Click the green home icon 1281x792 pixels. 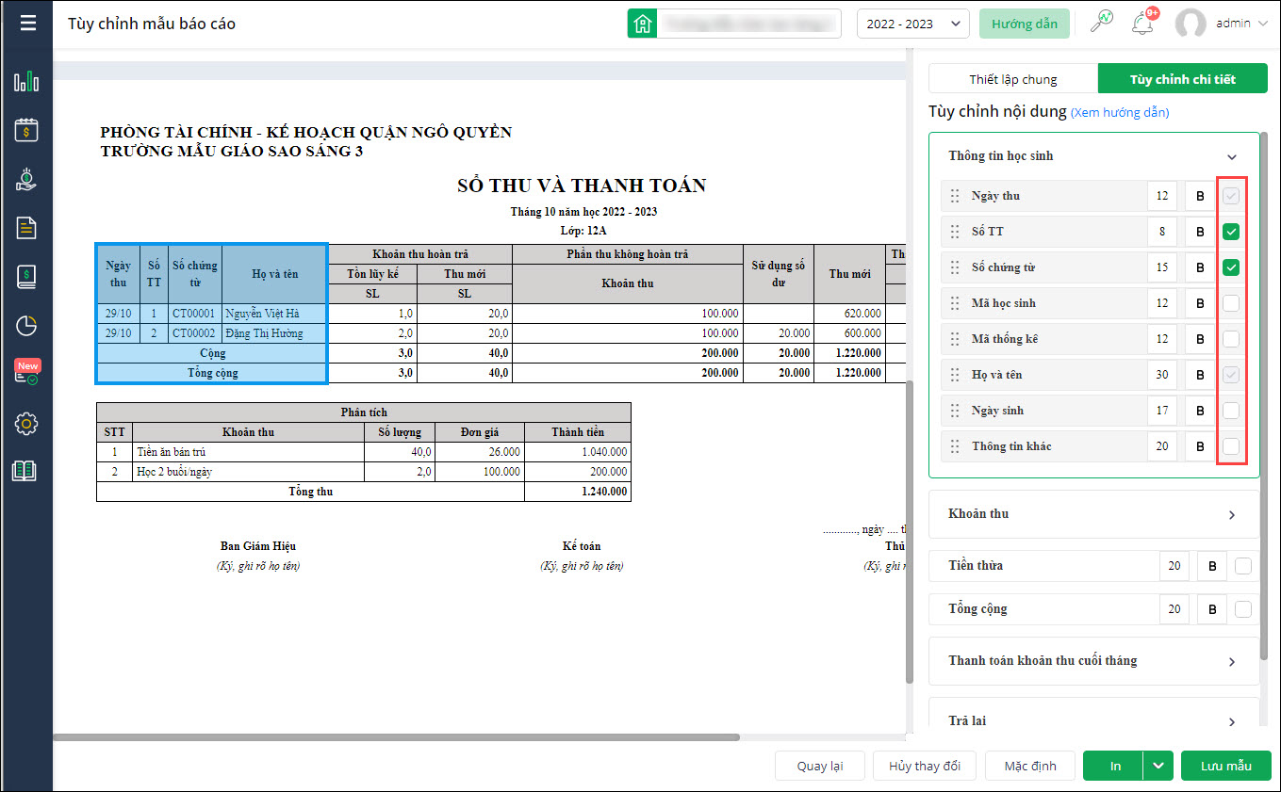pos(642,24)
